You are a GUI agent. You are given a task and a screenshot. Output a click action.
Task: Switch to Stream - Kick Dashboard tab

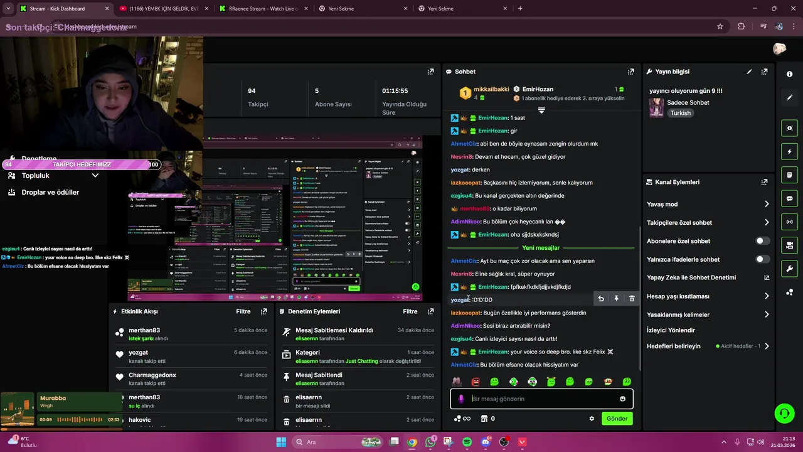pos(64,9)
